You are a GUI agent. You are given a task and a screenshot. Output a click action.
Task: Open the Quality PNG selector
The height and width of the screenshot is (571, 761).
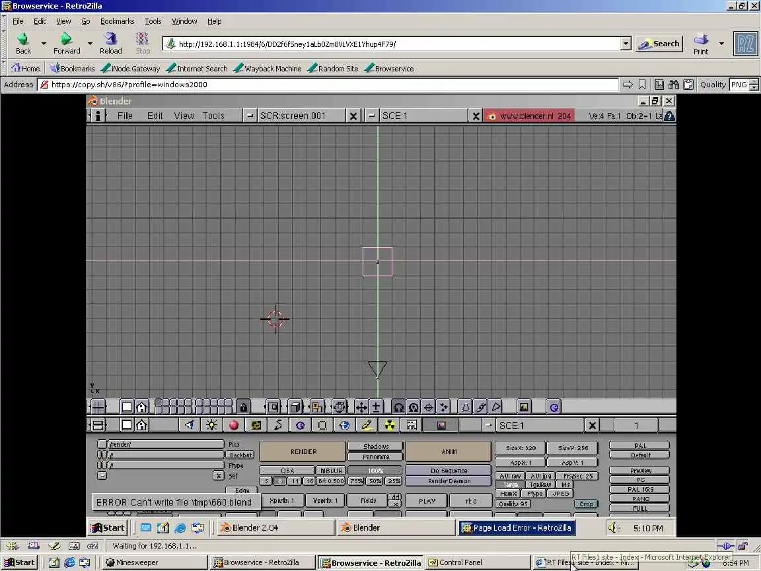click(744, 85)
